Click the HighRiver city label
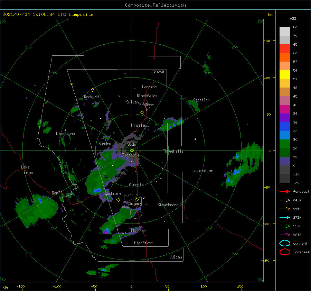This screenshot has height=291, width=311. pyautogui.click(x=143, y=243)
